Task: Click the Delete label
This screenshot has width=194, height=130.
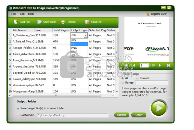Action: [x=72, y=22]
